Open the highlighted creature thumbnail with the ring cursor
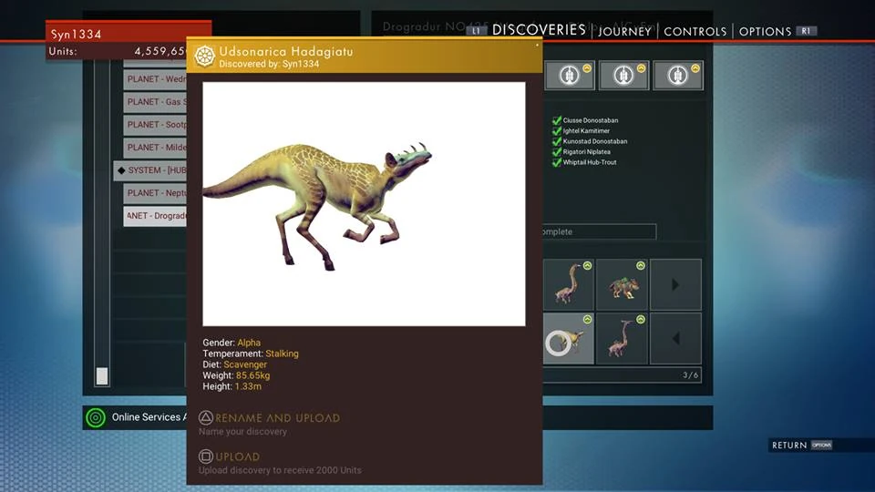 pyautogui.click(x=568, y=339)
